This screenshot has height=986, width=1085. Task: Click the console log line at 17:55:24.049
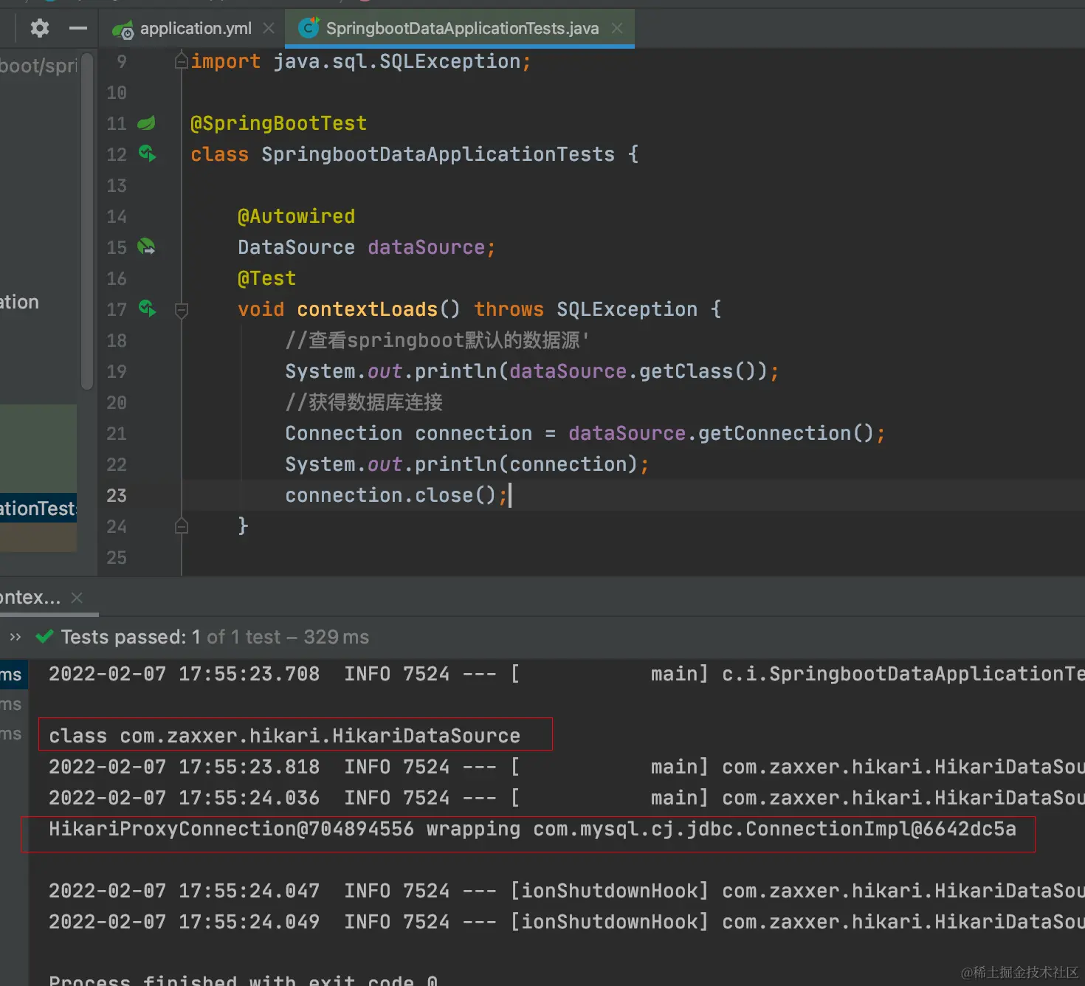(x=567, y=922)
